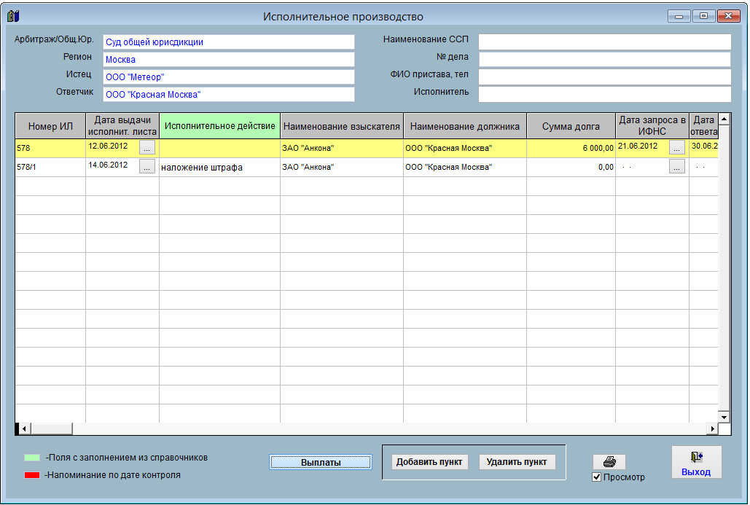Click Добавить пункт button

click(x=429, y=462)
